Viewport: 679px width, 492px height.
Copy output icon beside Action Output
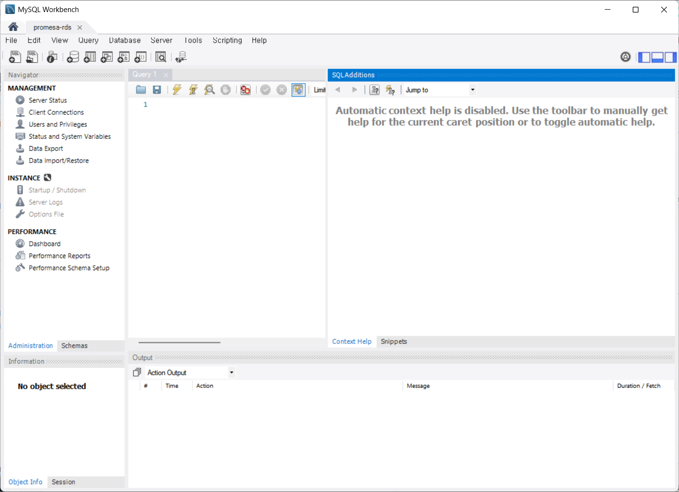[x=137, y=372]
